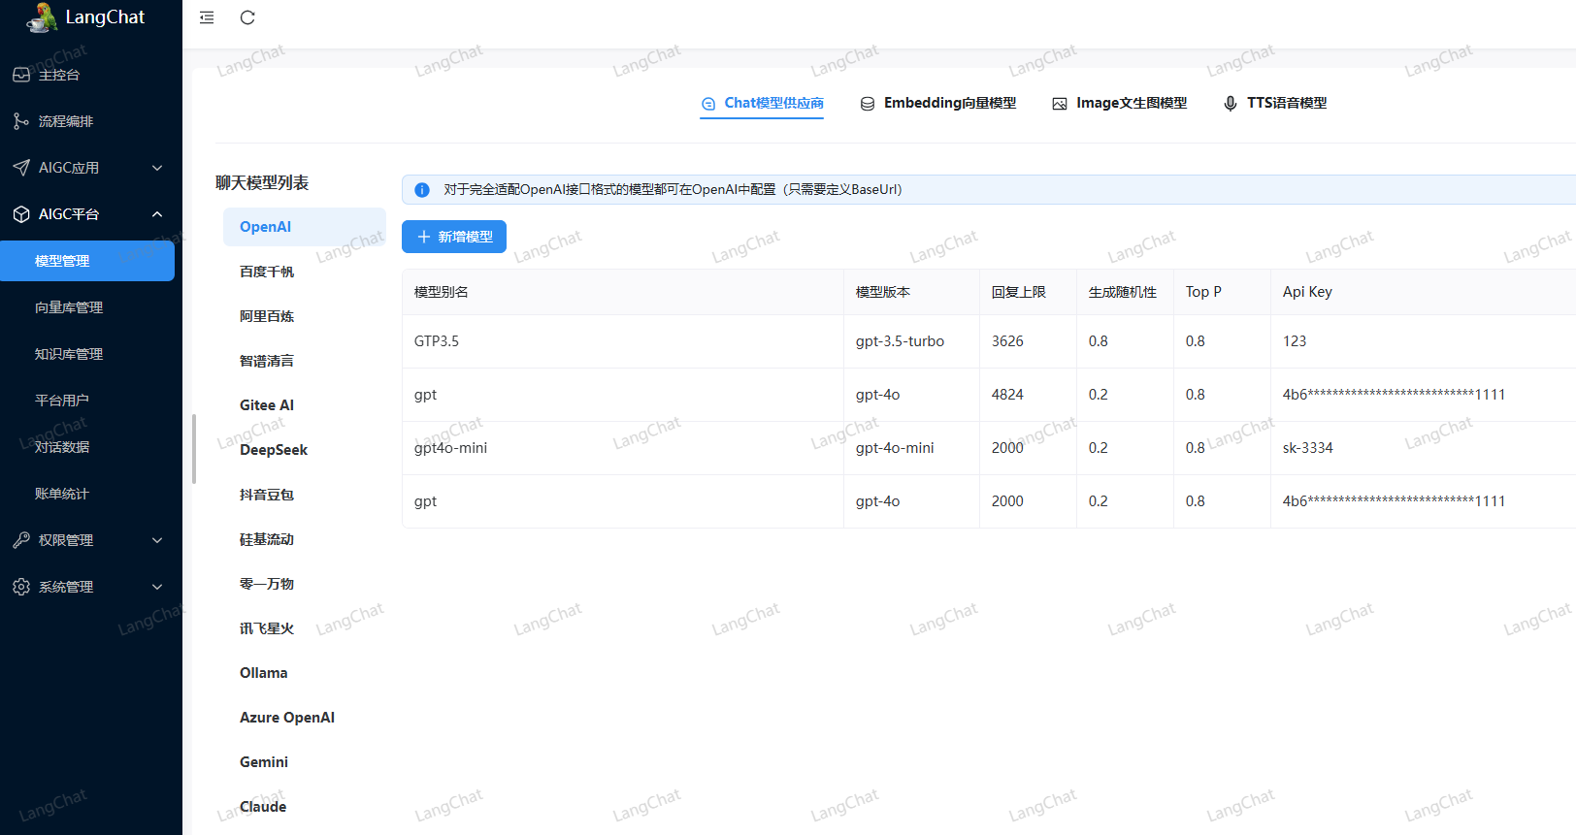Click the gpt-4o-mini version cell
Image resolution: width=1576 pixels, height=835 pixels.
click(x=912, y=448)
